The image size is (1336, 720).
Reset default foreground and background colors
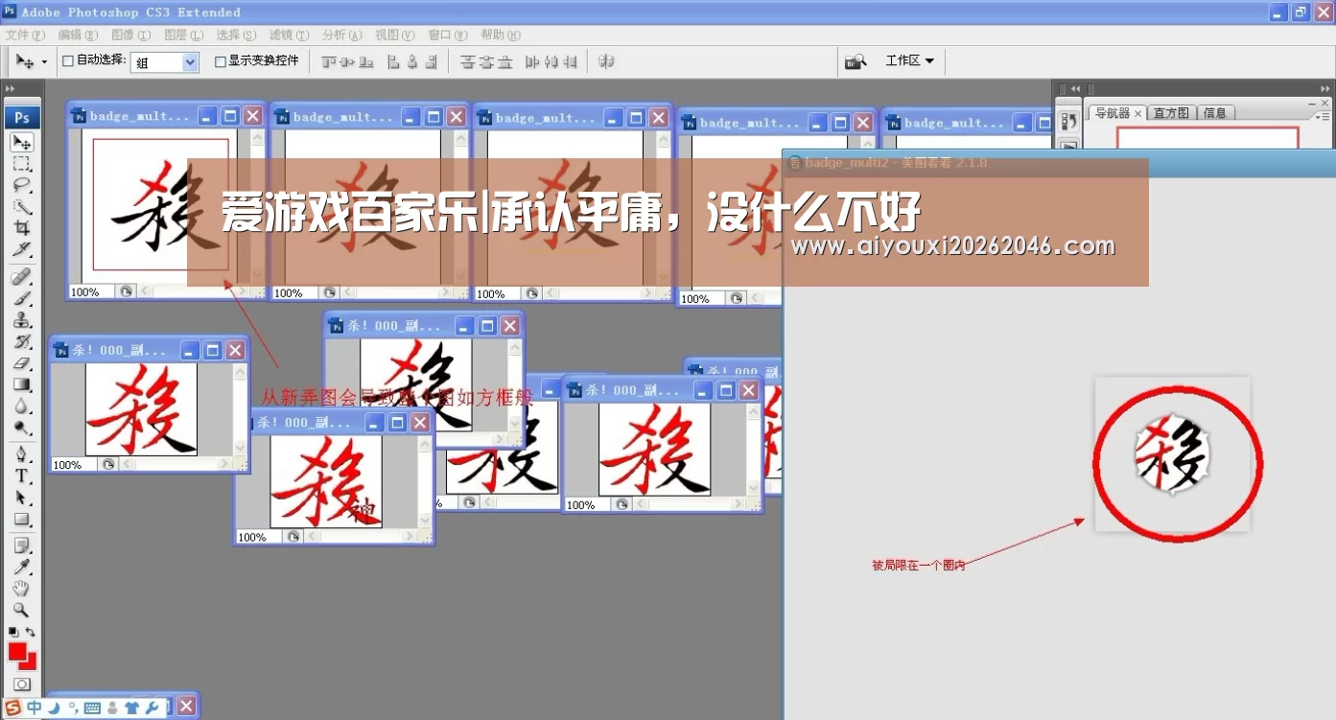pyautogui.click(x=13, y=632)
